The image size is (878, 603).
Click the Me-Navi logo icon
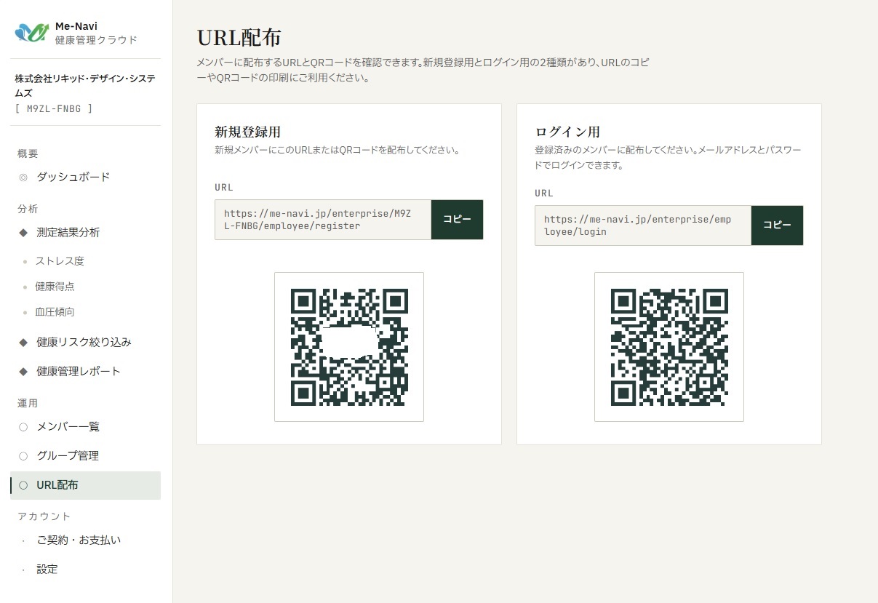(x=32, y=33)
